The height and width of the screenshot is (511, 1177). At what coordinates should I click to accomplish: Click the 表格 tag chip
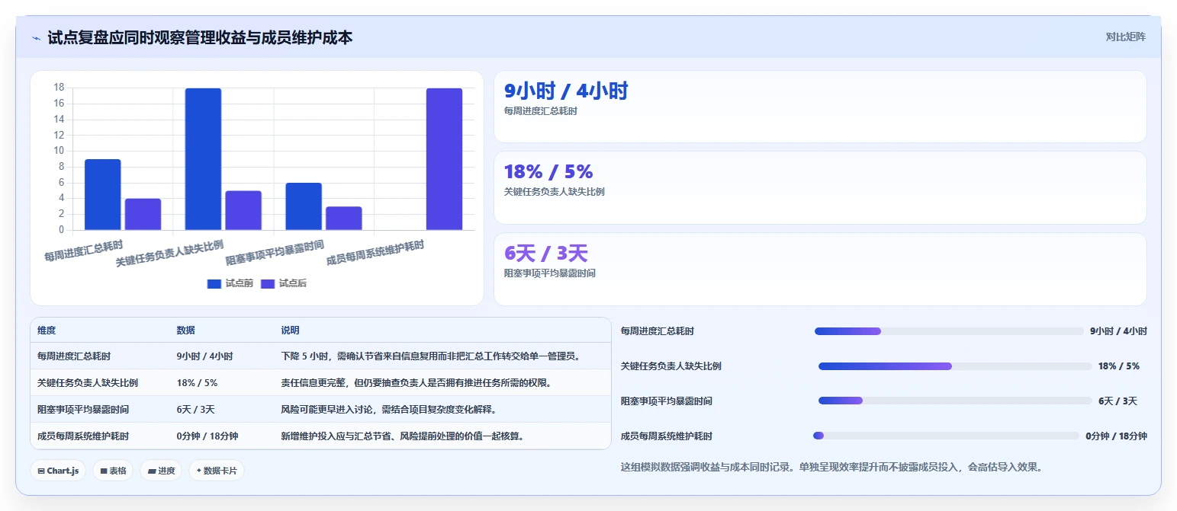113,471
